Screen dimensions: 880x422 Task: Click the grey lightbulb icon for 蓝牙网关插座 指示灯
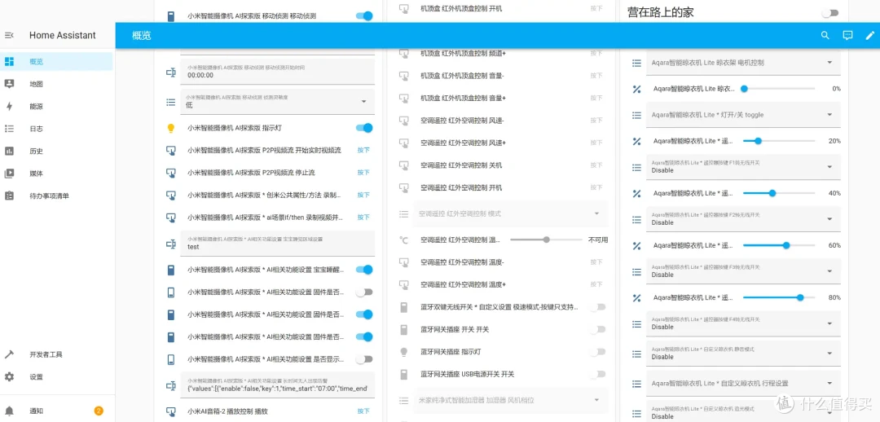point(403,352)
